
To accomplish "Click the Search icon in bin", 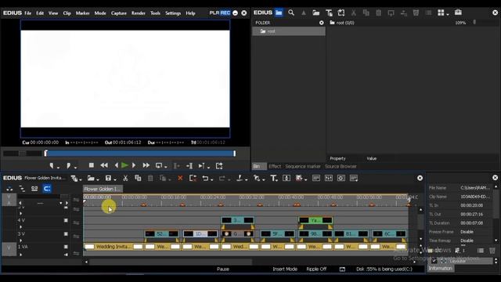I will [291, 13].
